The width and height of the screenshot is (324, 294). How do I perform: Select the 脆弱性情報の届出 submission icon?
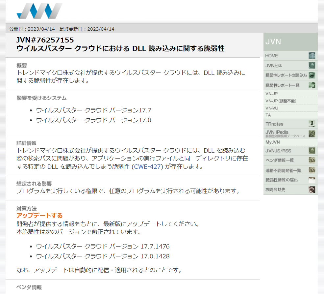(312, 180)
